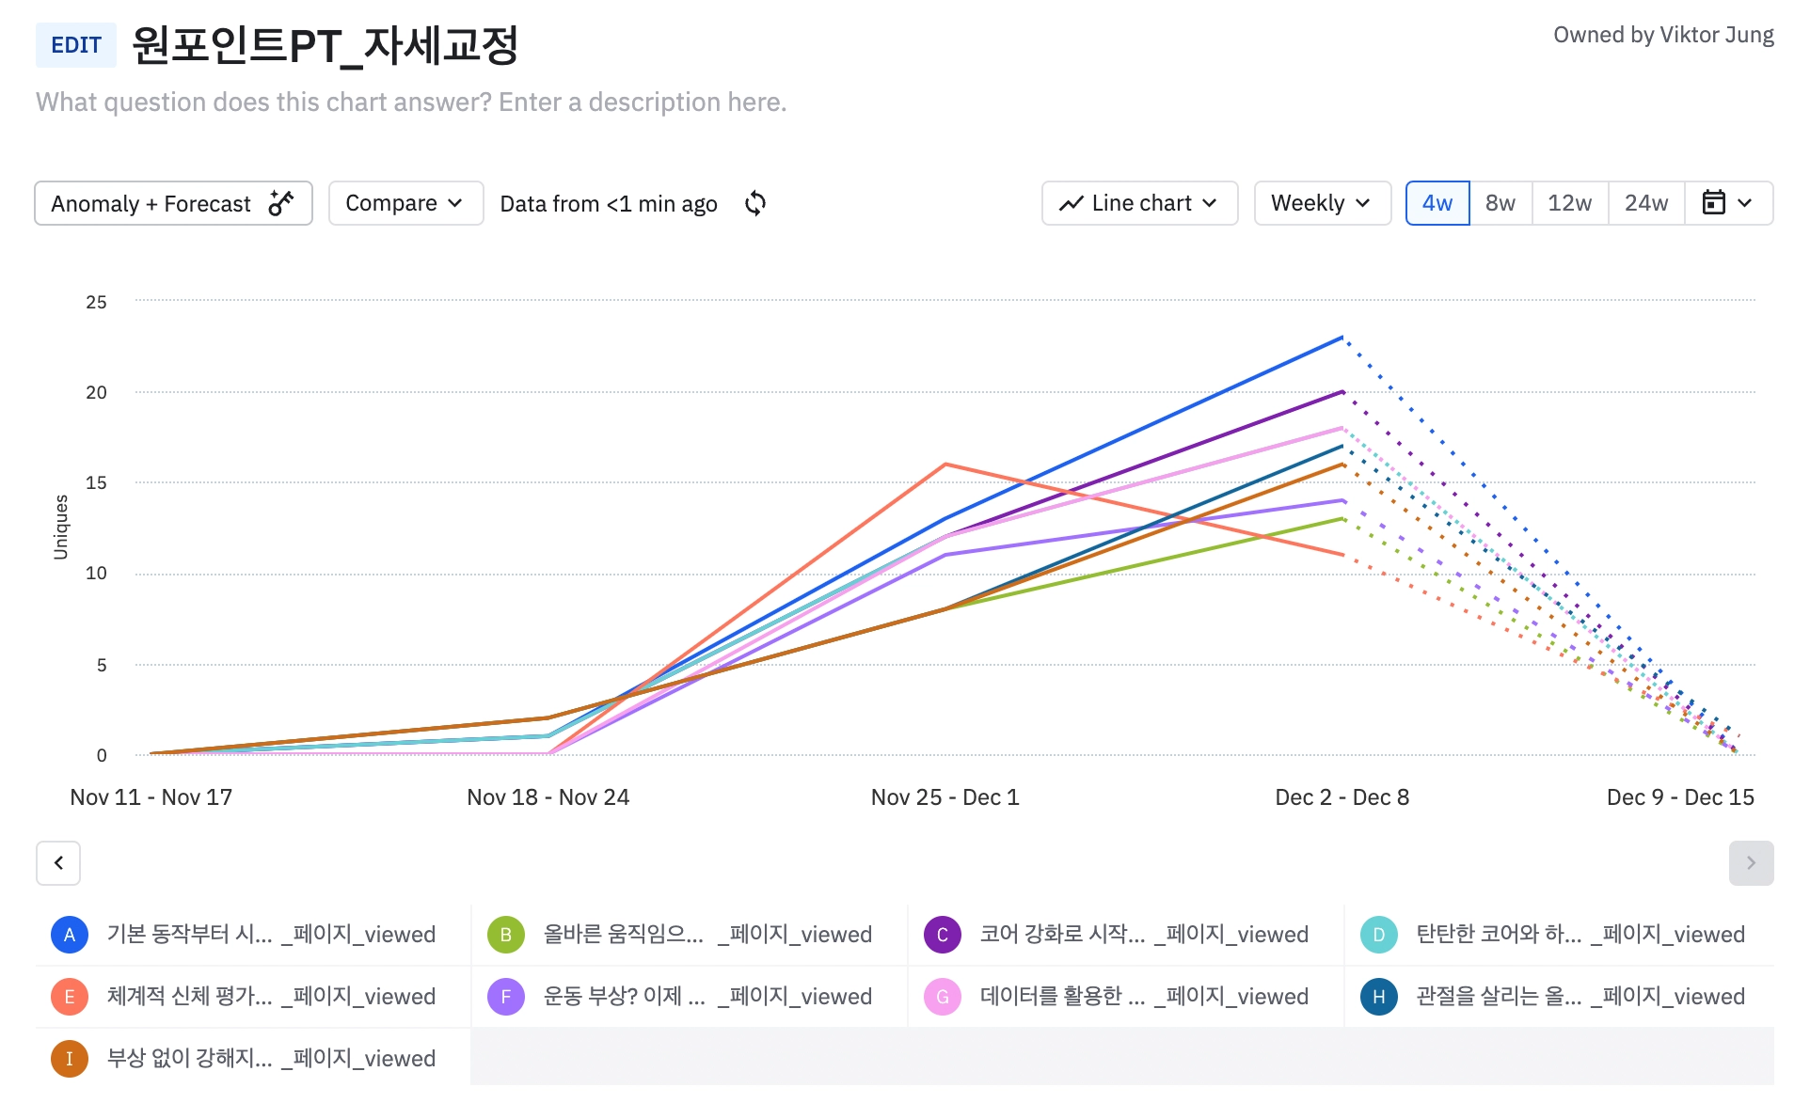This screenshot has height=1119, width=1810.
Task: Click the legend previous page arrow
Action: pos(58,862)
